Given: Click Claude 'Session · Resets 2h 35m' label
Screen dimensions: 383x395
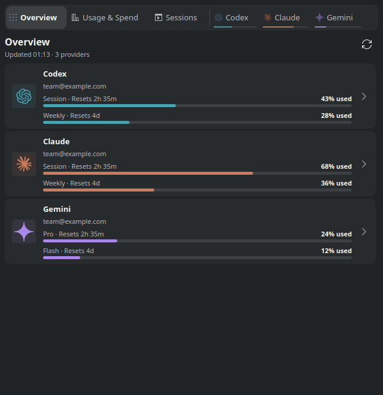Looking at the screenshot, I should pos(80,166).
